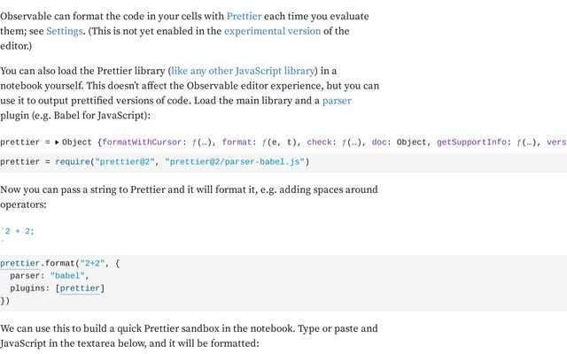The height and width of the screenshot is (354, 567).
Task: Click the `2 + 2;` output result
Action: pyautogui.click(x=18, y=231)
